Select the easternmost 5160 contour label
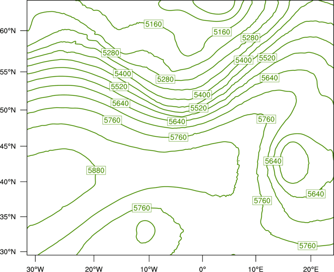334x272 pixels. [222, 32]
